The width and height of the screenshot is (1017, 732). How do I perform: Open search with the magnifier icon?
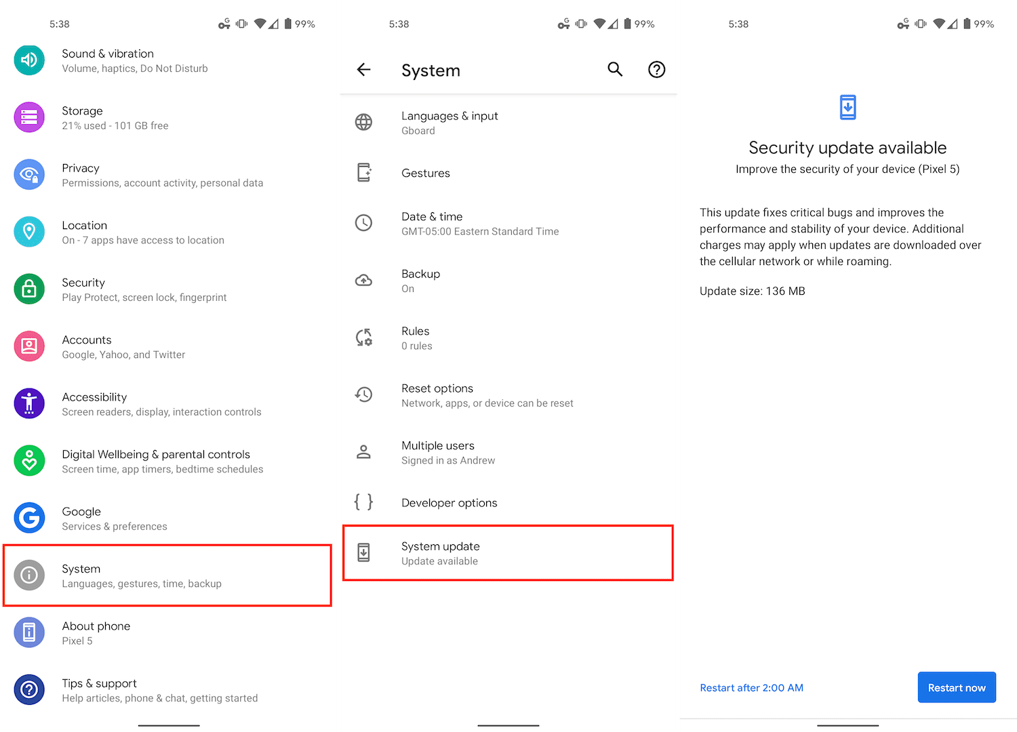point(615,69)
